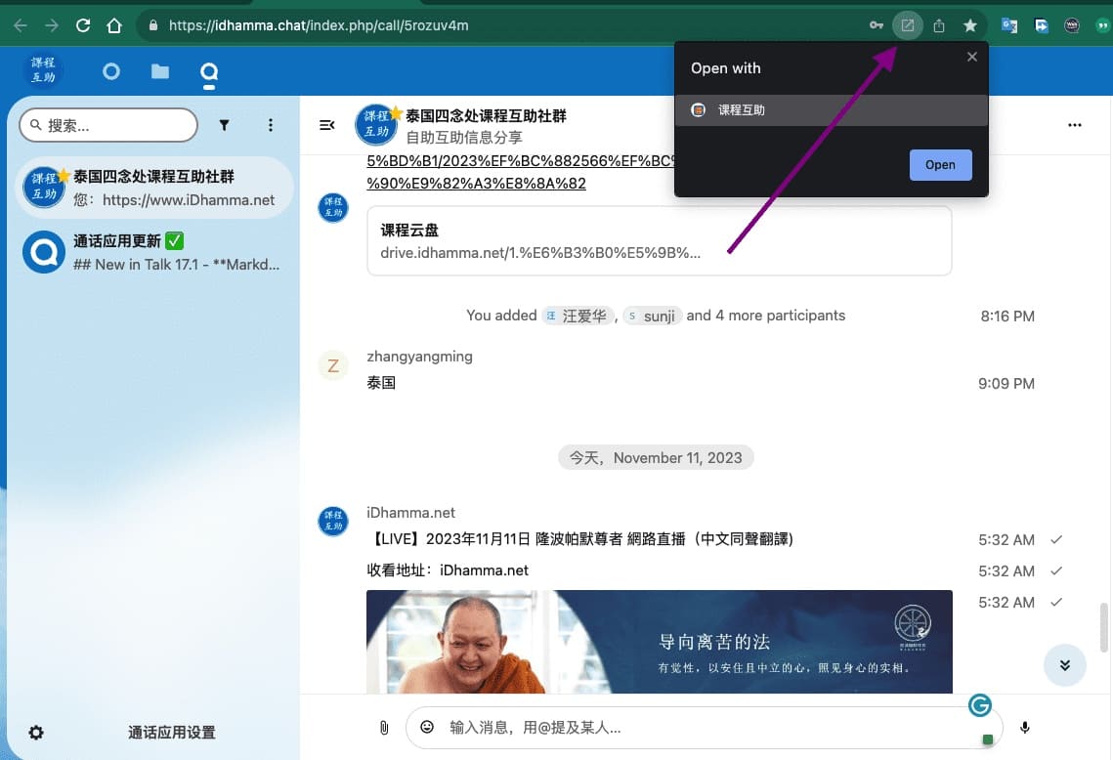
Task: Click the open-in-app icon in address bar
Action: [908, 25]
